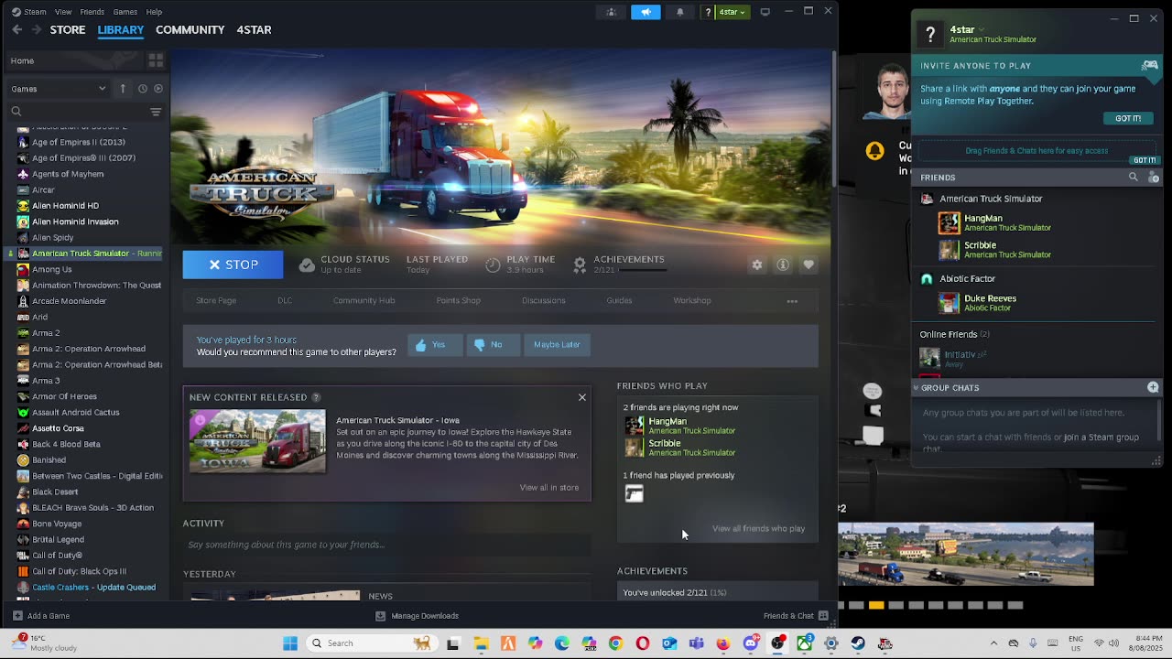The image size is (1172, 659).
Task: Click the Iowa DLC thumbnail image
Action: pos(257,441)
